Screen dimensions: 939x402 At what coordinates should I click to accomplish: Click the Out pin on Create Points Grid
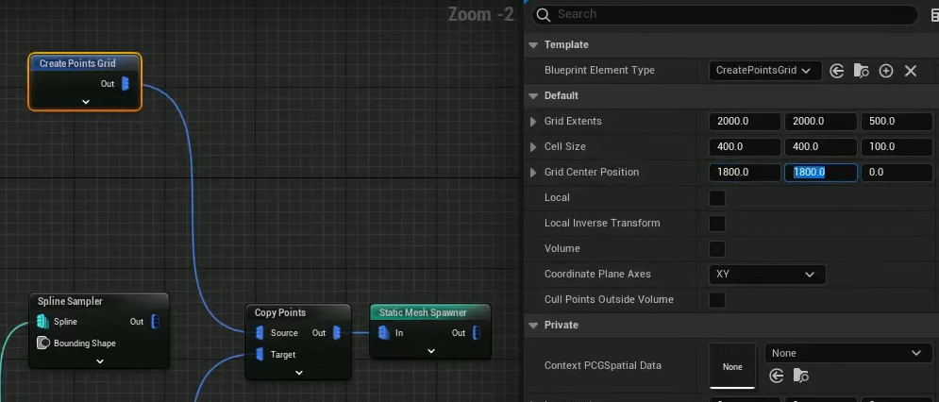point(126,84)
